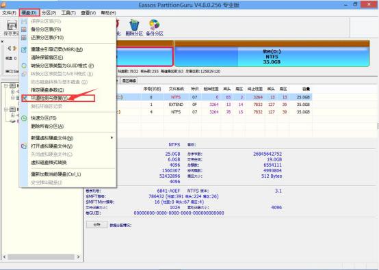Maximize the PartitionGuru window
Image resolution: width=379 pixels, height=270 pixels.
(355, 4)
